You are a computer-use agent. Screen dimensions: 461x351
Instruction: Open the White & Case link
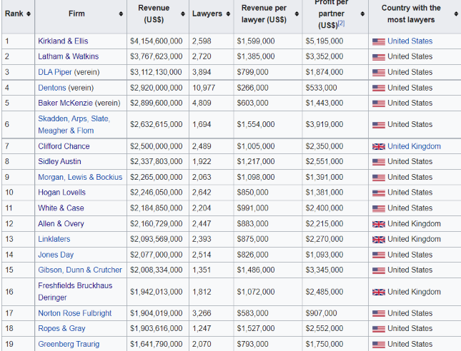pyautogui.click(x=61, y=208)
